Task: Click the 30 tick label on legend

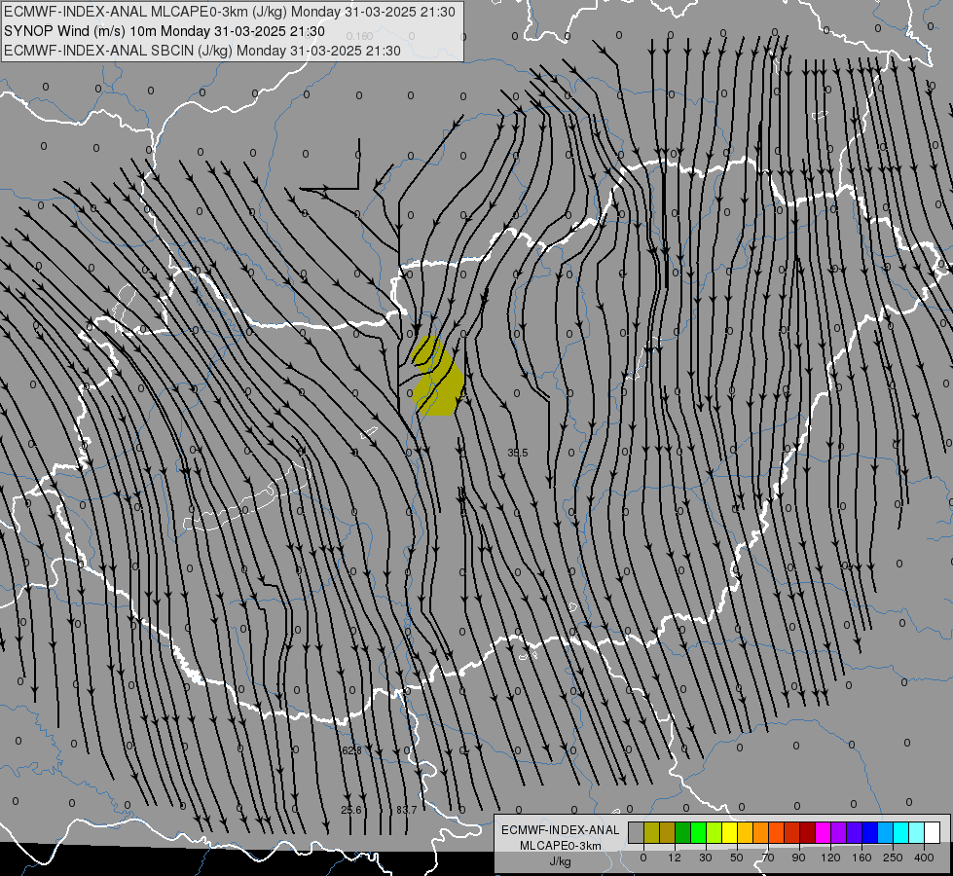Action: [706, 858]
